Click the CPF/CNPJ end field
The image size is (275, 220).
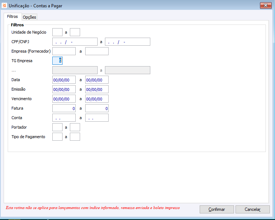coord(128,42)
